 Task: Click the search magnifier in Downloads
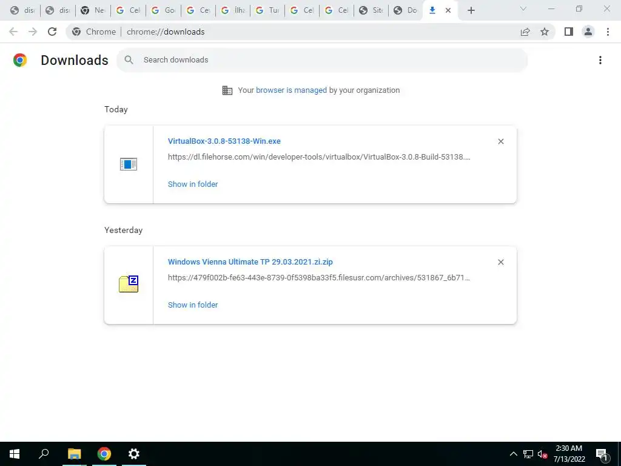pos(129,60)
